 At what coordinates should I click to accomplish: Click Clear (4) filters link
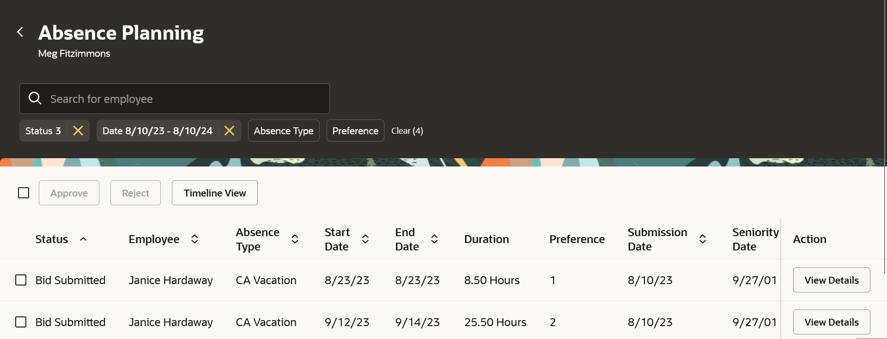click(x=407, y=131)
